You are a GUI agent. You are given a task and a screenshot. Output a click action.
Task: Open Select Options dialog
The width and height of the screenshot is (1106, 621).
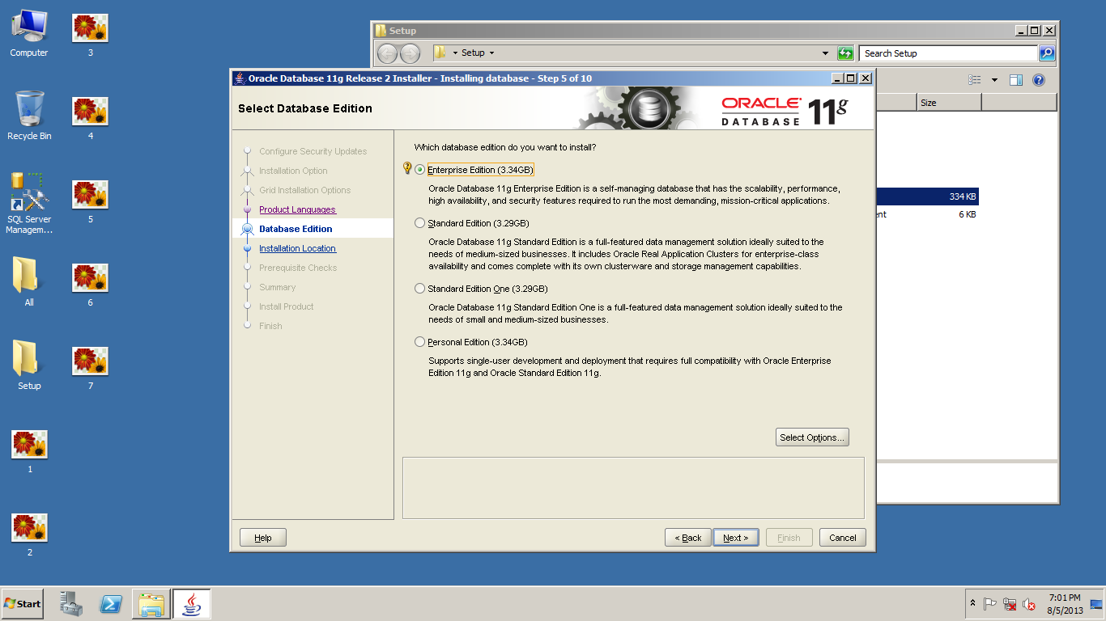tap(811, 437)
